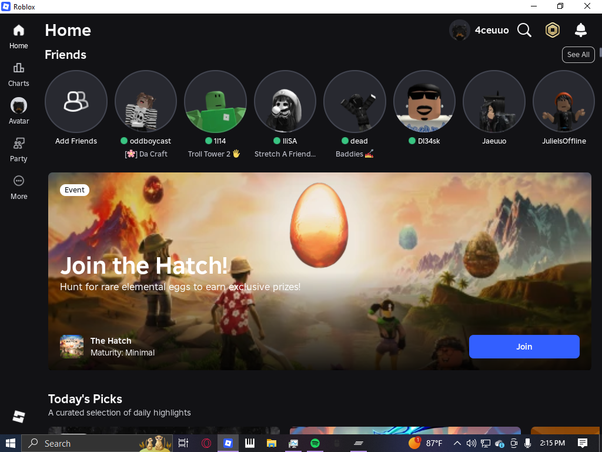Click 'The Hatch' game title
The width and height of the screenshot is (602, 452).
tap(111, 341)
